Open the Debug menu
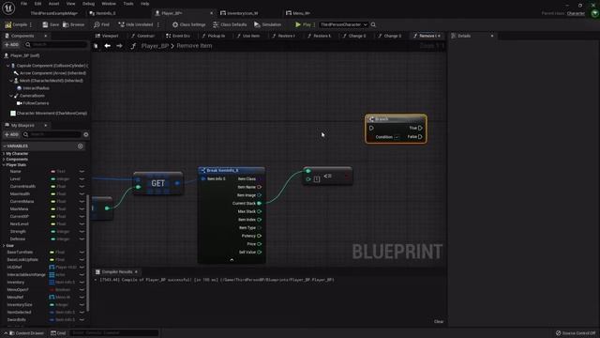Screen dimensions: 600x338 coord(88,4)
